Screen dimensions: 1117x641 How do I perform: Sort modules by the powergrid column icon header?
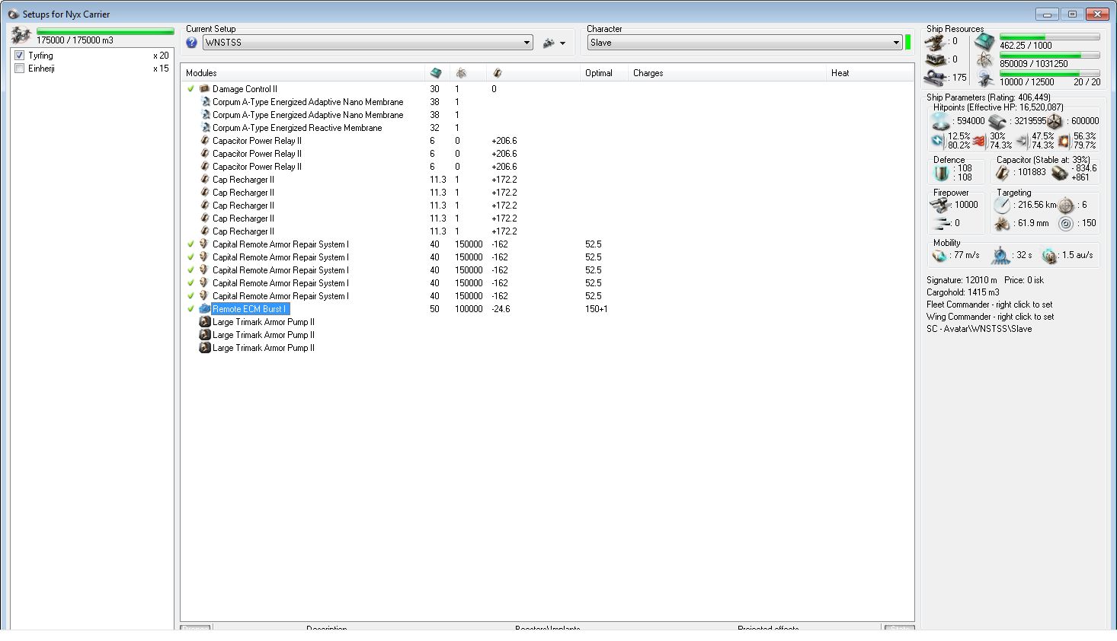461,73
